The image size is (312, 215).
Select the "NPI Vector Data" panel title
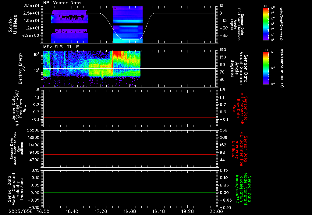pyautogui.click(x=62, y=3)
